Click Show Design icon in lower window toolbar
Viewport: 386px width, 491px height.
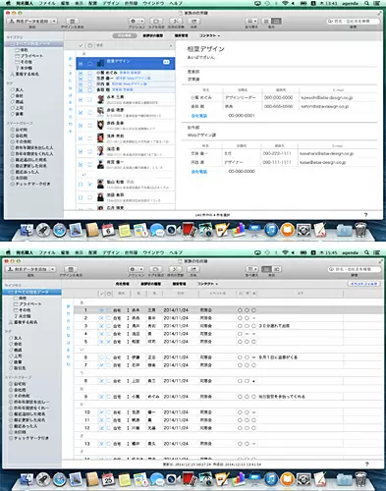71,269
